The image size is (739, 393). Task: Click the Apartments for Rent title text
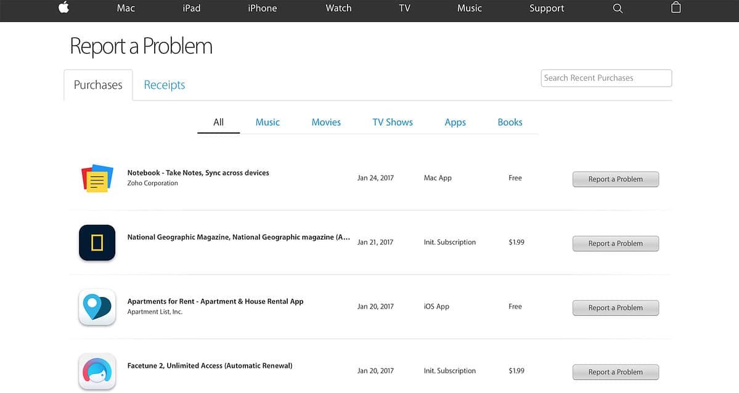215,302
